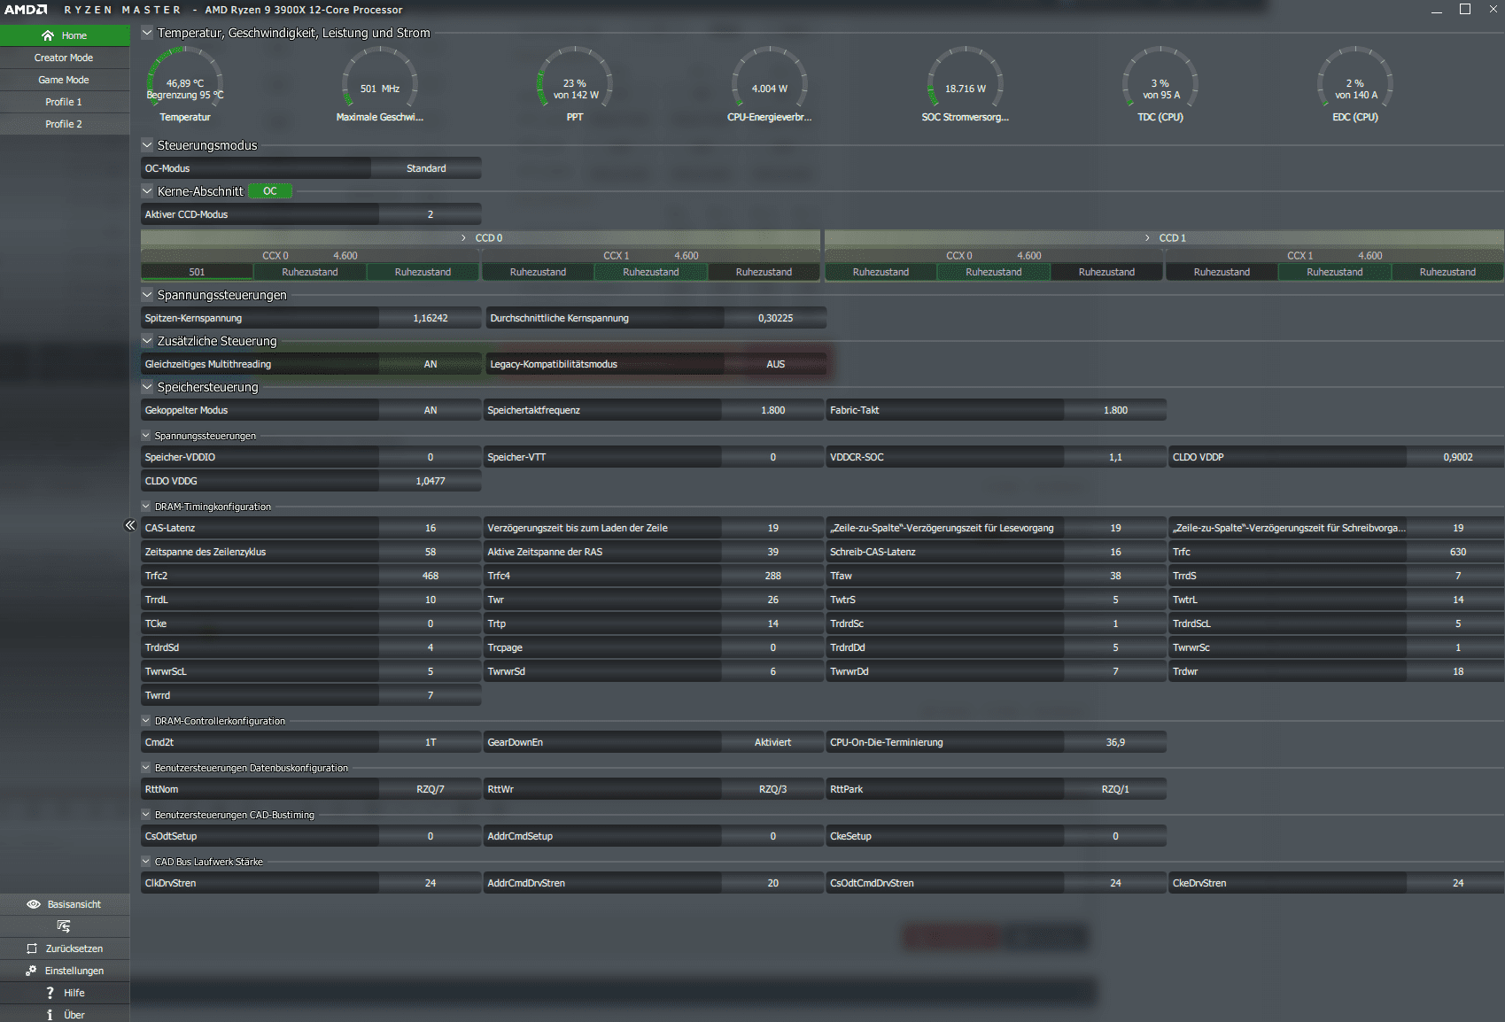
Task: Click CAS-Latenz value 16
Action: click(431, 528)
